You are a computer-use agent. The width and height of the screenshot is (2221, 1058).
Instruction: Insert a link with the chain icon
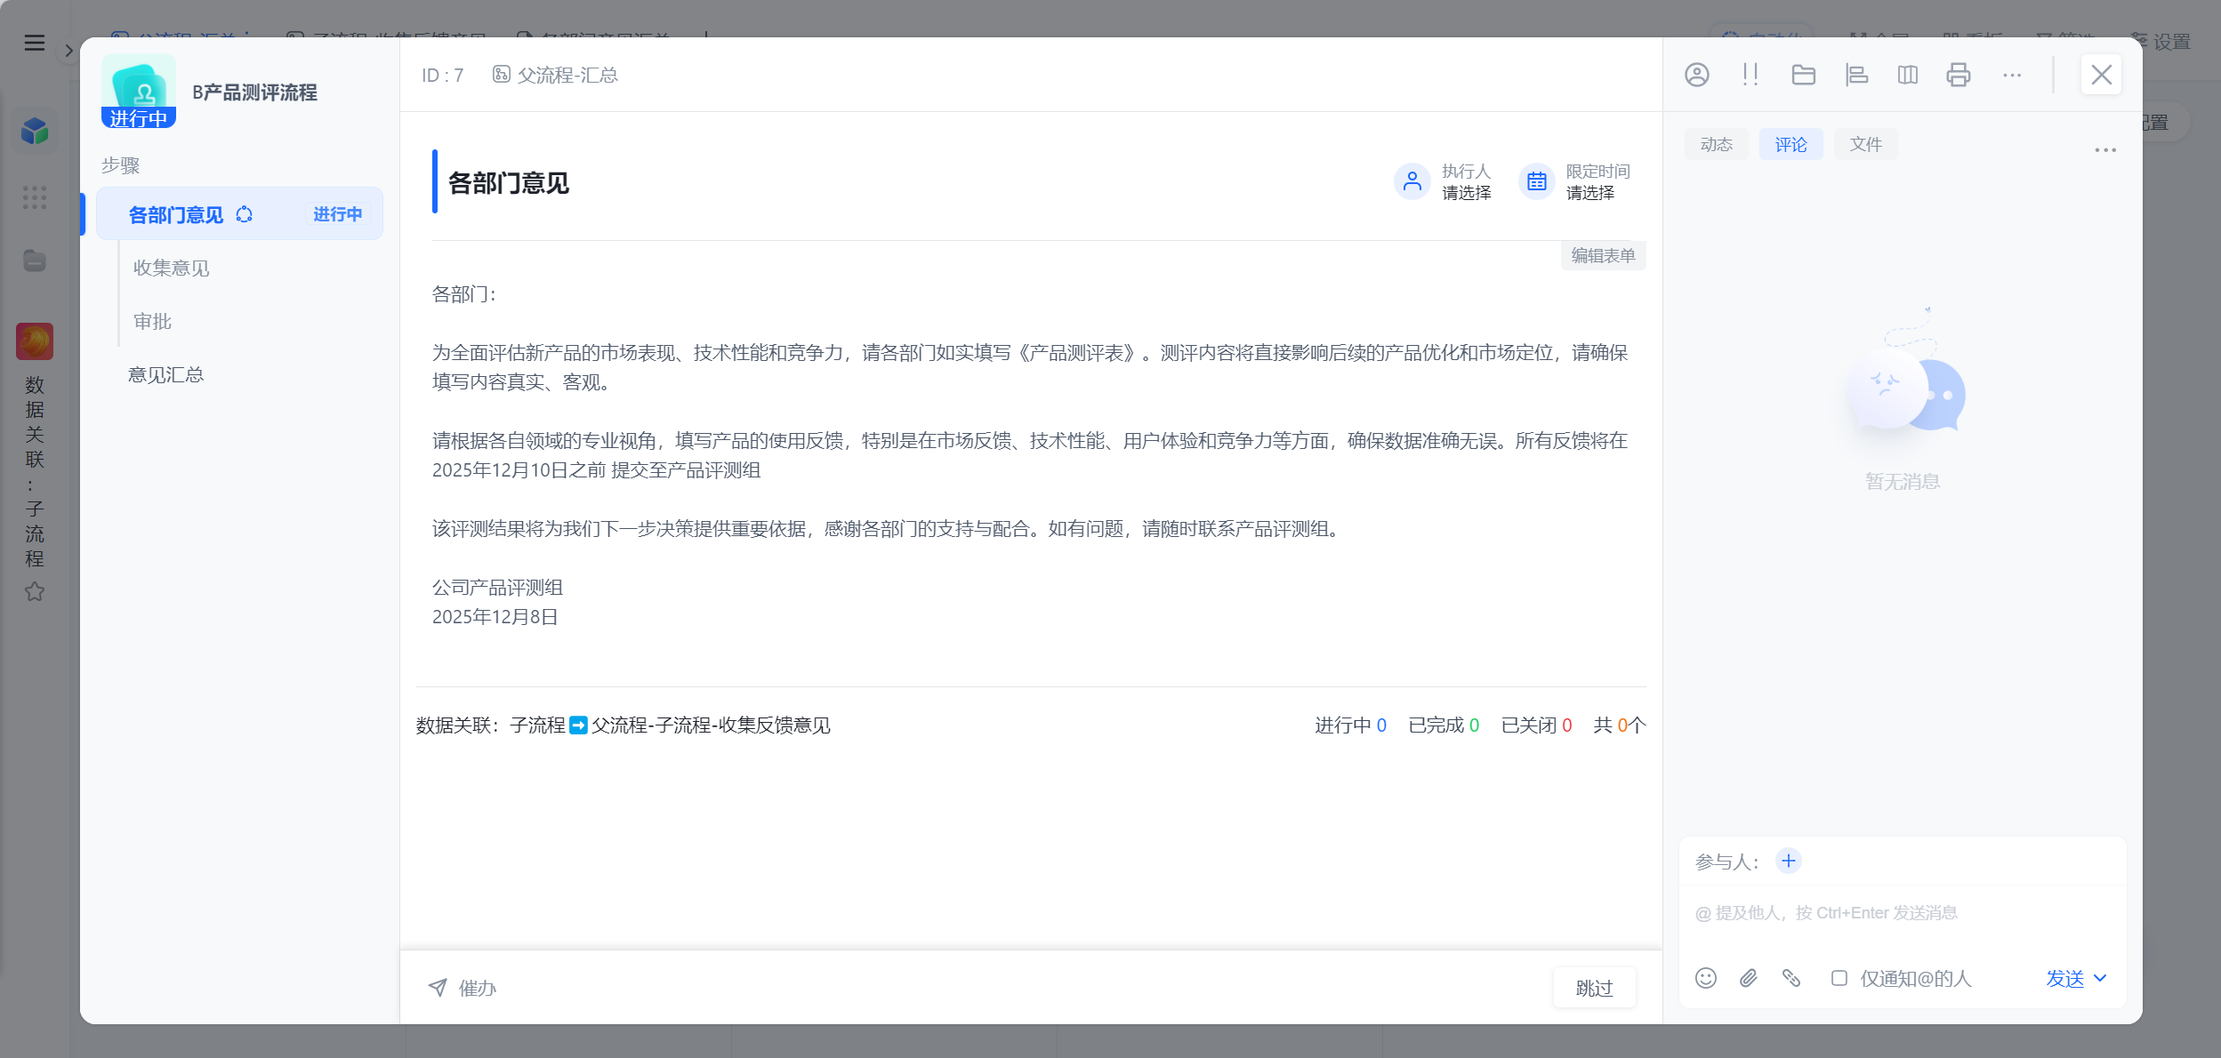tap(1791, 978)
